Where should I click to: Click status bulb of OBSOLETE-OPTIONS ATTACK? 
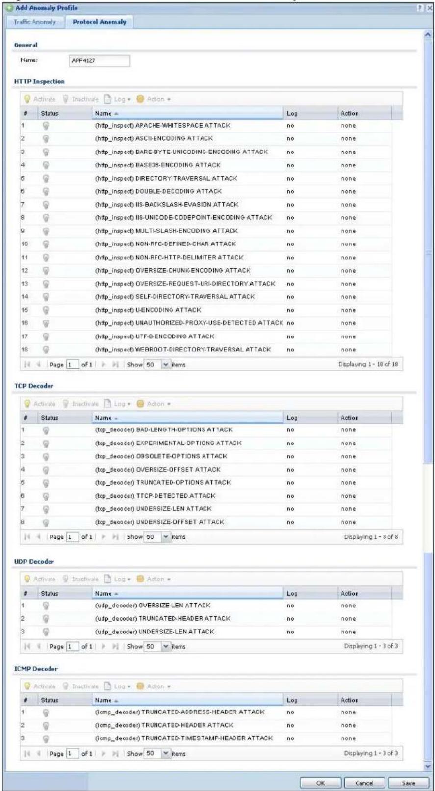[x=46, y=456]
